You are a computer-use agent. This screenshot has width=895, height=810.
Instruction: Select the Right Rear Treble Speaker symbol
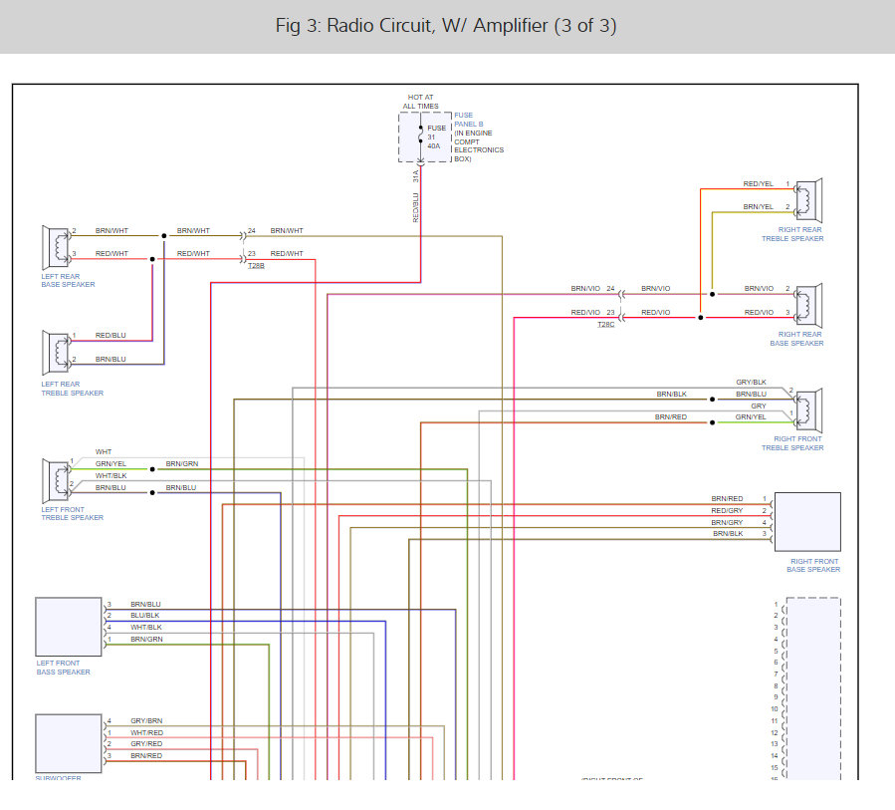[808, 200]
